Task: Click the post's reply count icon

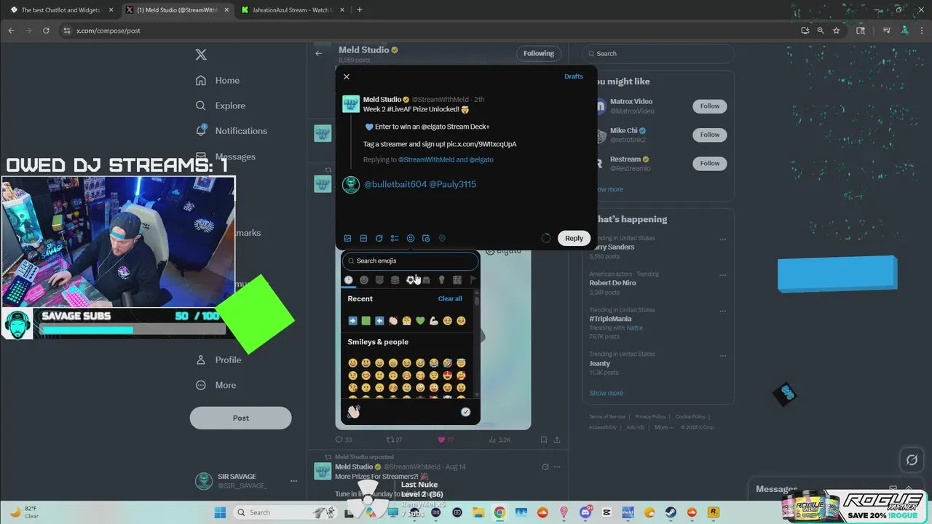Action: [339, 440]
